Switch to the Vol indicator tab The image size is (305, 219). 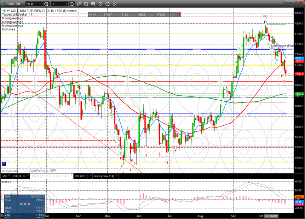coord(5,176)
